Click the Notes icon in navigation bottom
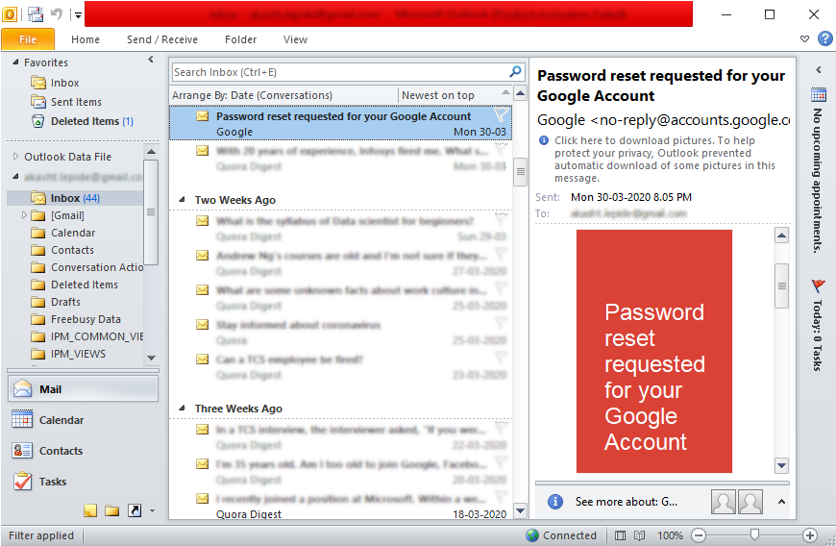Image resolution: width=836 pixels, height=546 pixels. [x=90, y=510]
